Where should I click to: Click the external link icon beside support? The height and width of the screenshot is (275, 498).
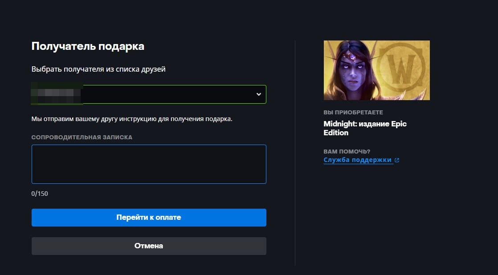(x=397, y=160)
